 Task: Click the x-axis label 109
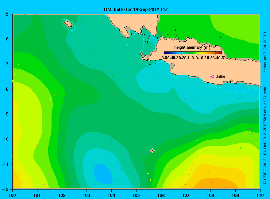[235, 195]
